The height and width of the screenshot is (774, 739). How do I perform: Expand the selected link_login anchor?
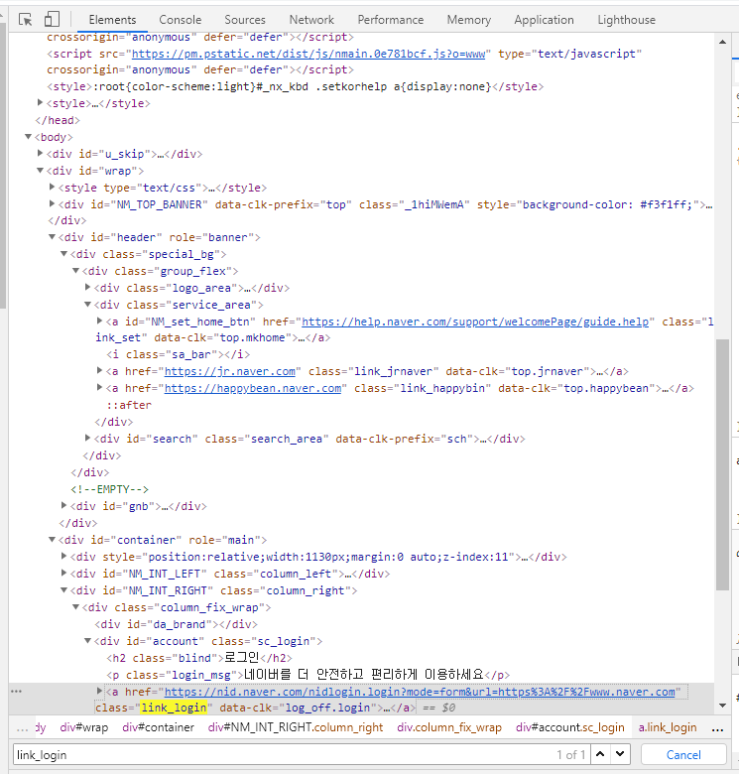[99, 691]
